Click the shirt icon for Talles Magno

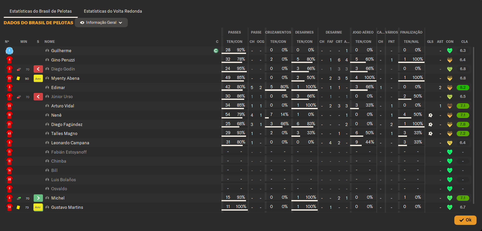tap(9, 133)
